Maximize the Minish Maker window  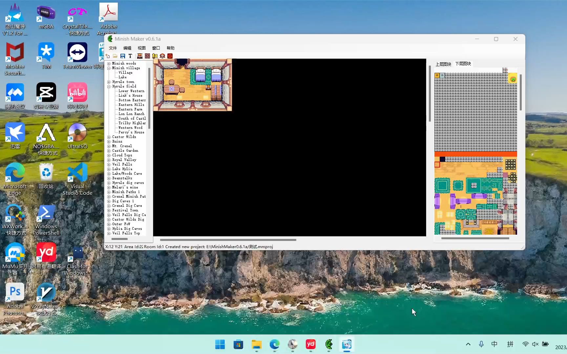point(496,39)
